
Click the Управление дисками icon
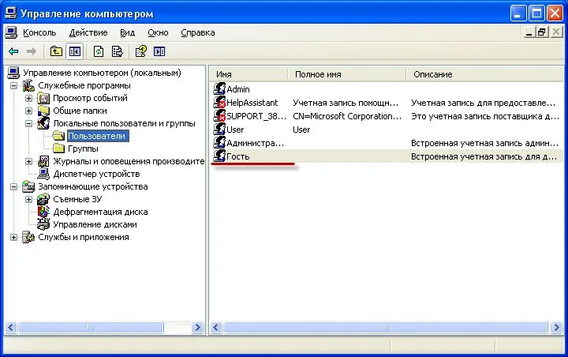click(x=43, y=224)
